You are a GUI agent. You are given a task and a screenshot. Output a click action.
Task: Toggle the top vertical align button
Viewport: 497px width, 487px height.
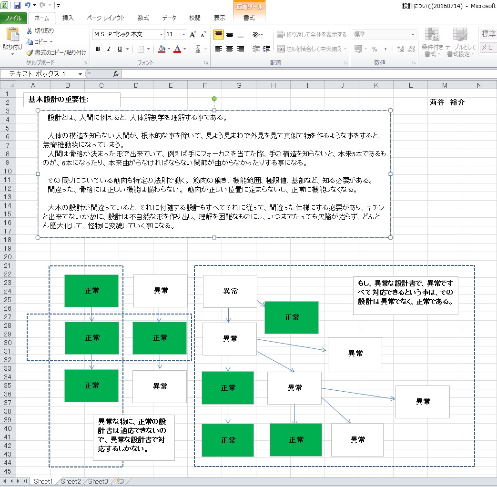point(218,35)
